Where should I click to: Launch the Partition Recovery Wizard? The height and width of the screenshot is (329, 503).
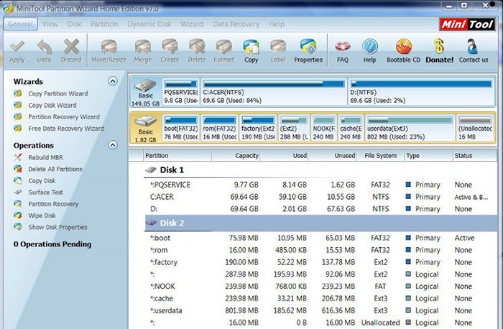tap(64, 116)
